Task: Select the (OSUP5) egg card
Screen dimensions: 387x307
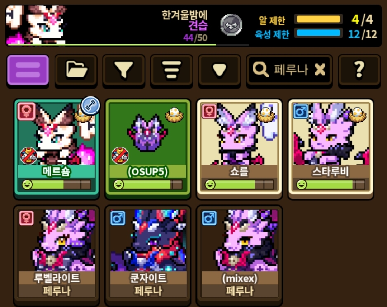Action: click(x=148, y=148)
